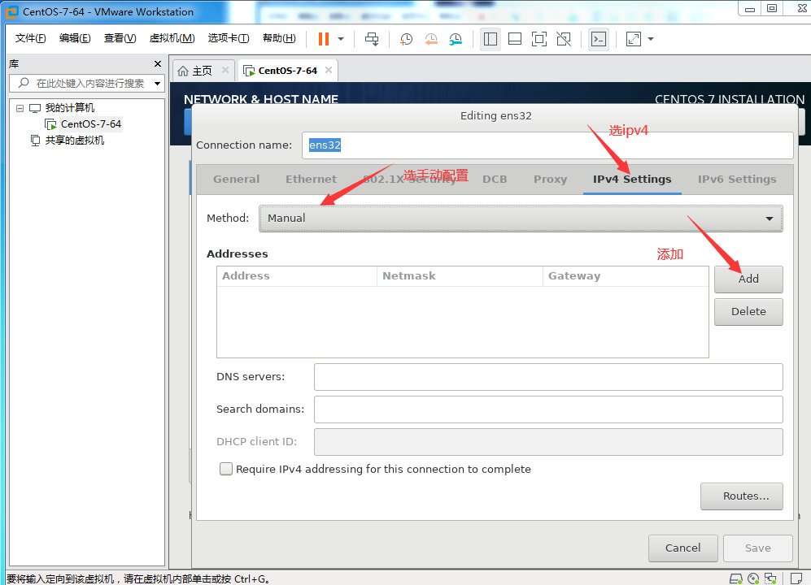Enable Require IPv4 addressing checkbox

[226, 469]
